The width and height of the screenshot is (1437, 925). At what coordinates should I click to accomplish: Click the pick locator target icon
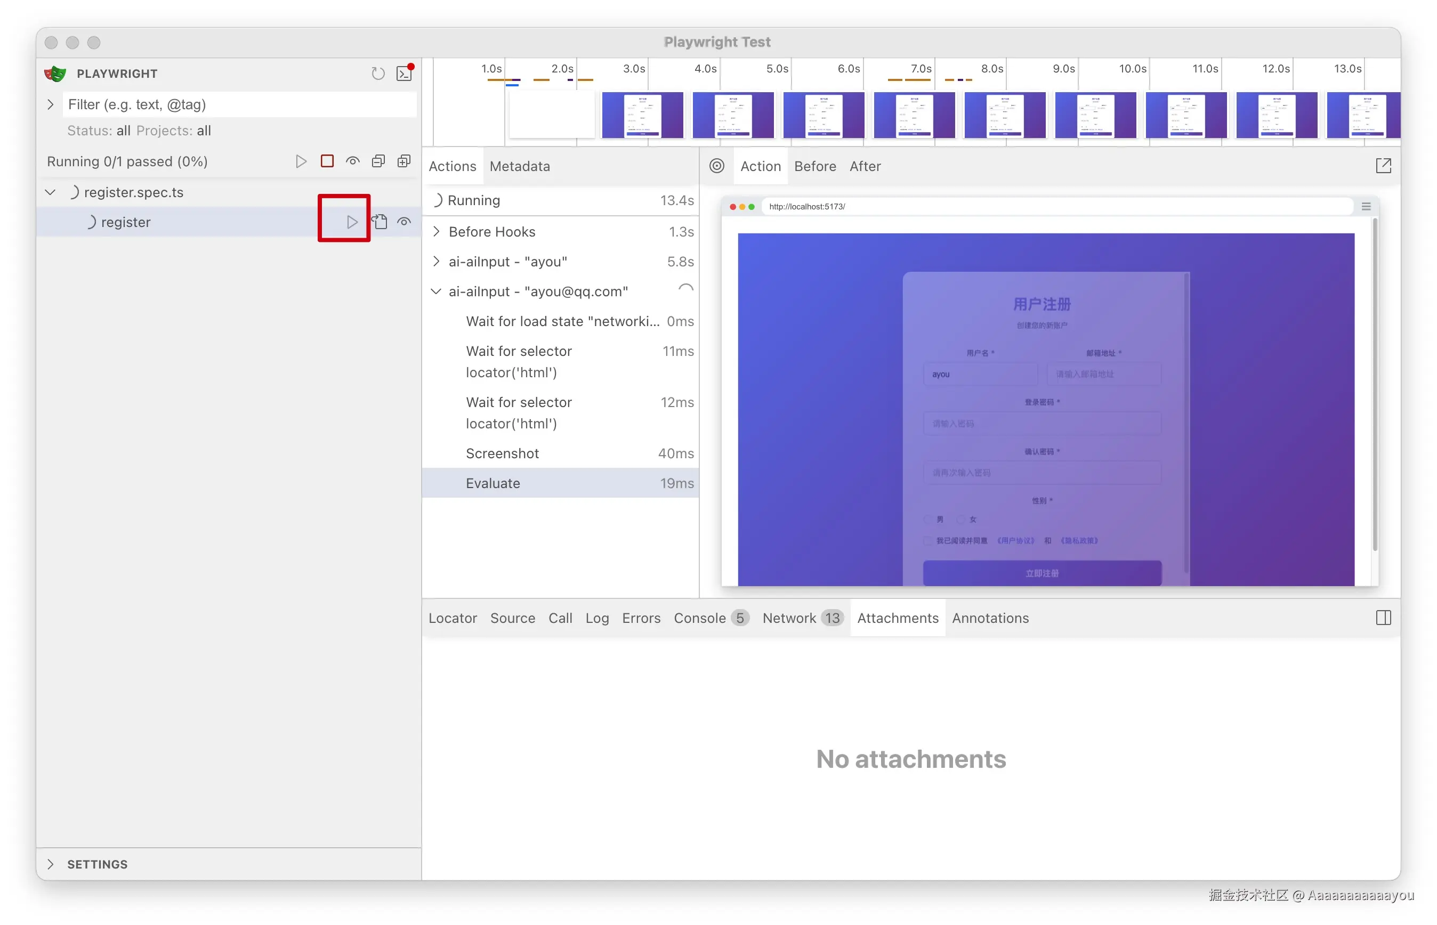717,166
